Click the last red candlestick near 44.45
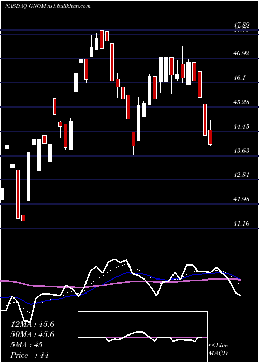Viewport: 259px width, 363px height. point(210,137)
